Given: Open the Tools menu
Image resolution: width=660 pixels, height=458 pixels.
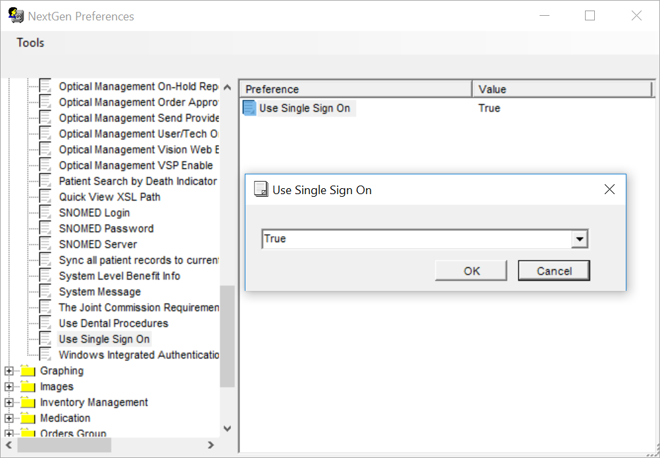Looking at the screenshot, I should (x=30, y=43).
